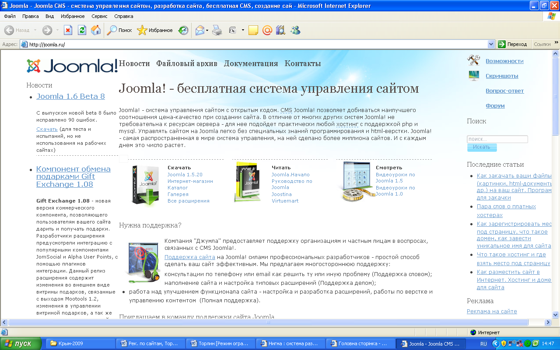Click the green @ tray icon
This screenshot has width=560, height=350.
[528, 343]
